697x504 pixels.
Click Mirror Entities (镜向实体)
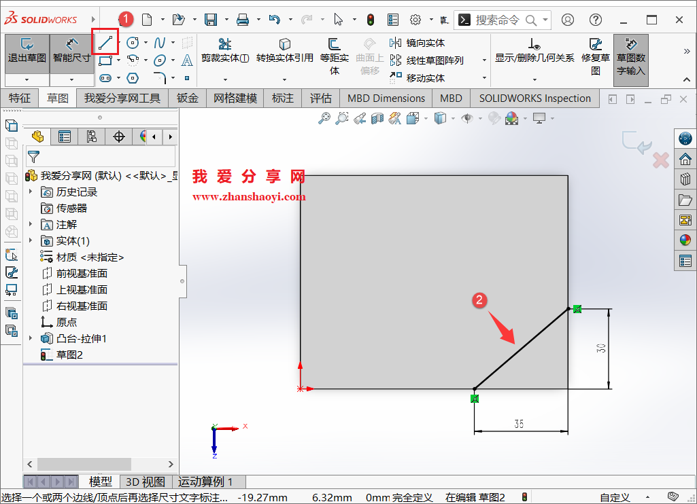click(x=423, y=42)
